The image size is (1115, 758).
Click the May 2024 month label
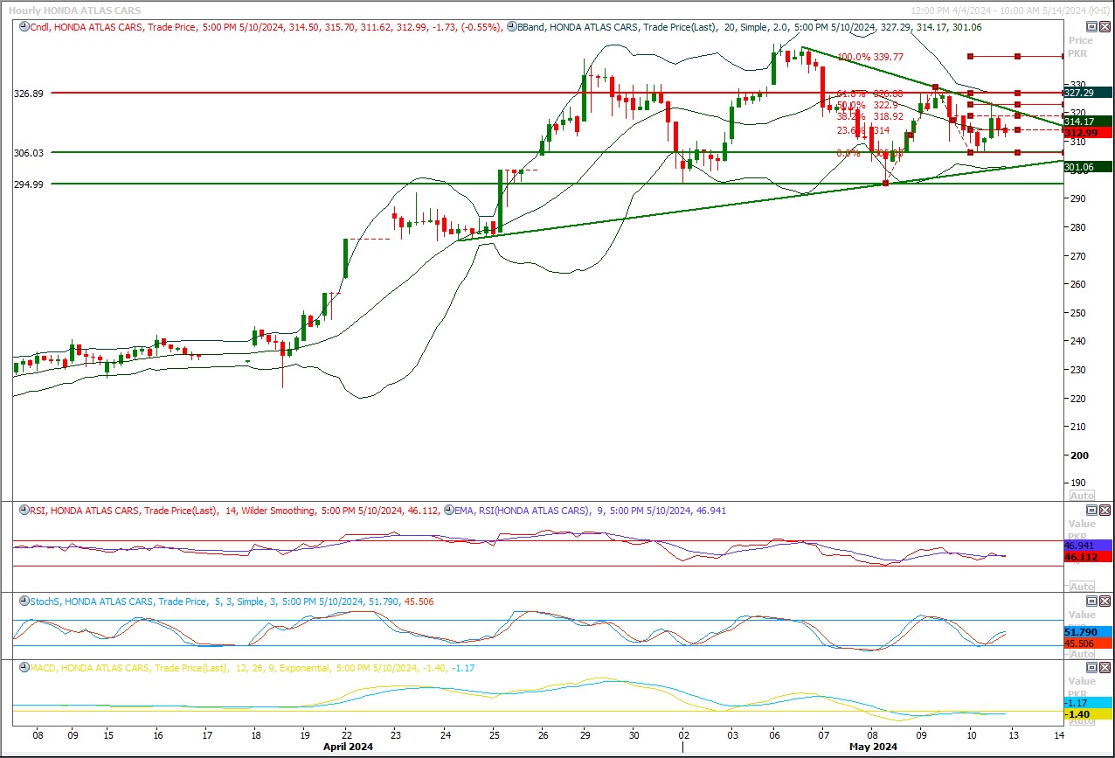point(871,746)
